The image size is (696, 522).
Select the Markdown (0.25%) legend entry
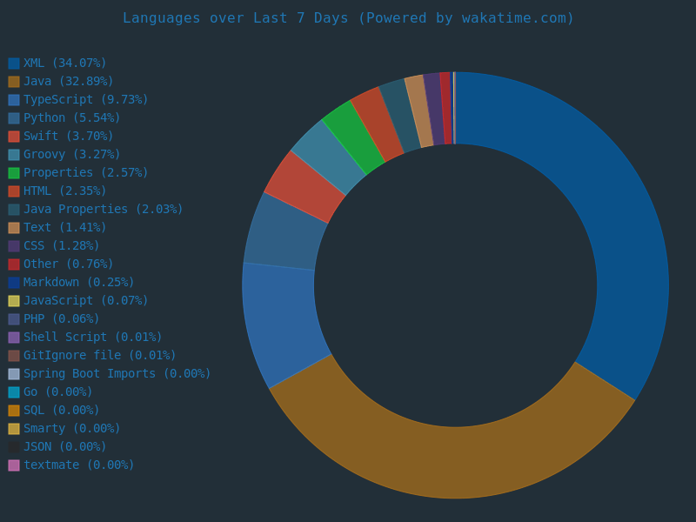pyautogui.click(x=78, y=283)
